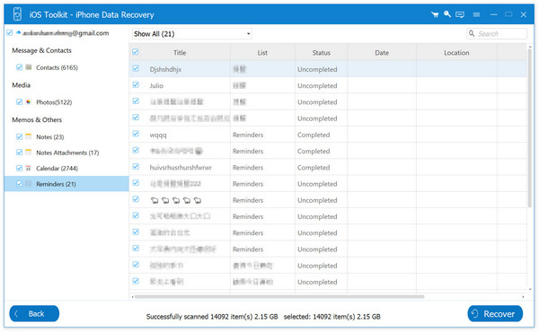The width and height of the screenshot is (539, 332).
Task: Click the iOS Toolkit phone logo
Action: (17, 14)
